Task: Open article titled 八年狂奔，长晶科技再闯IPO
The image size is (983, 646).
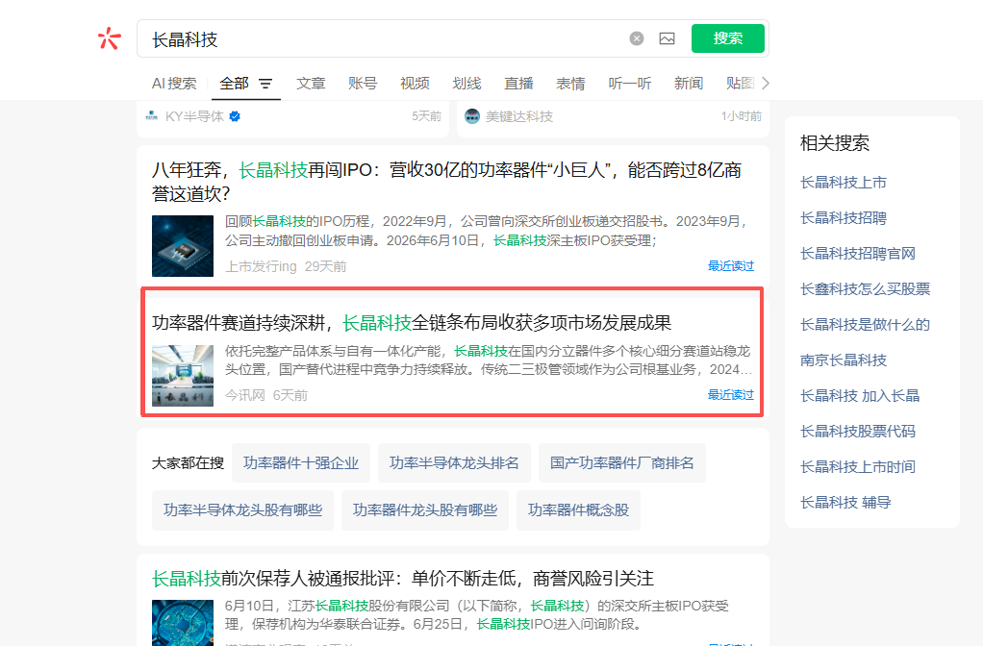Action: coord(446,182)
